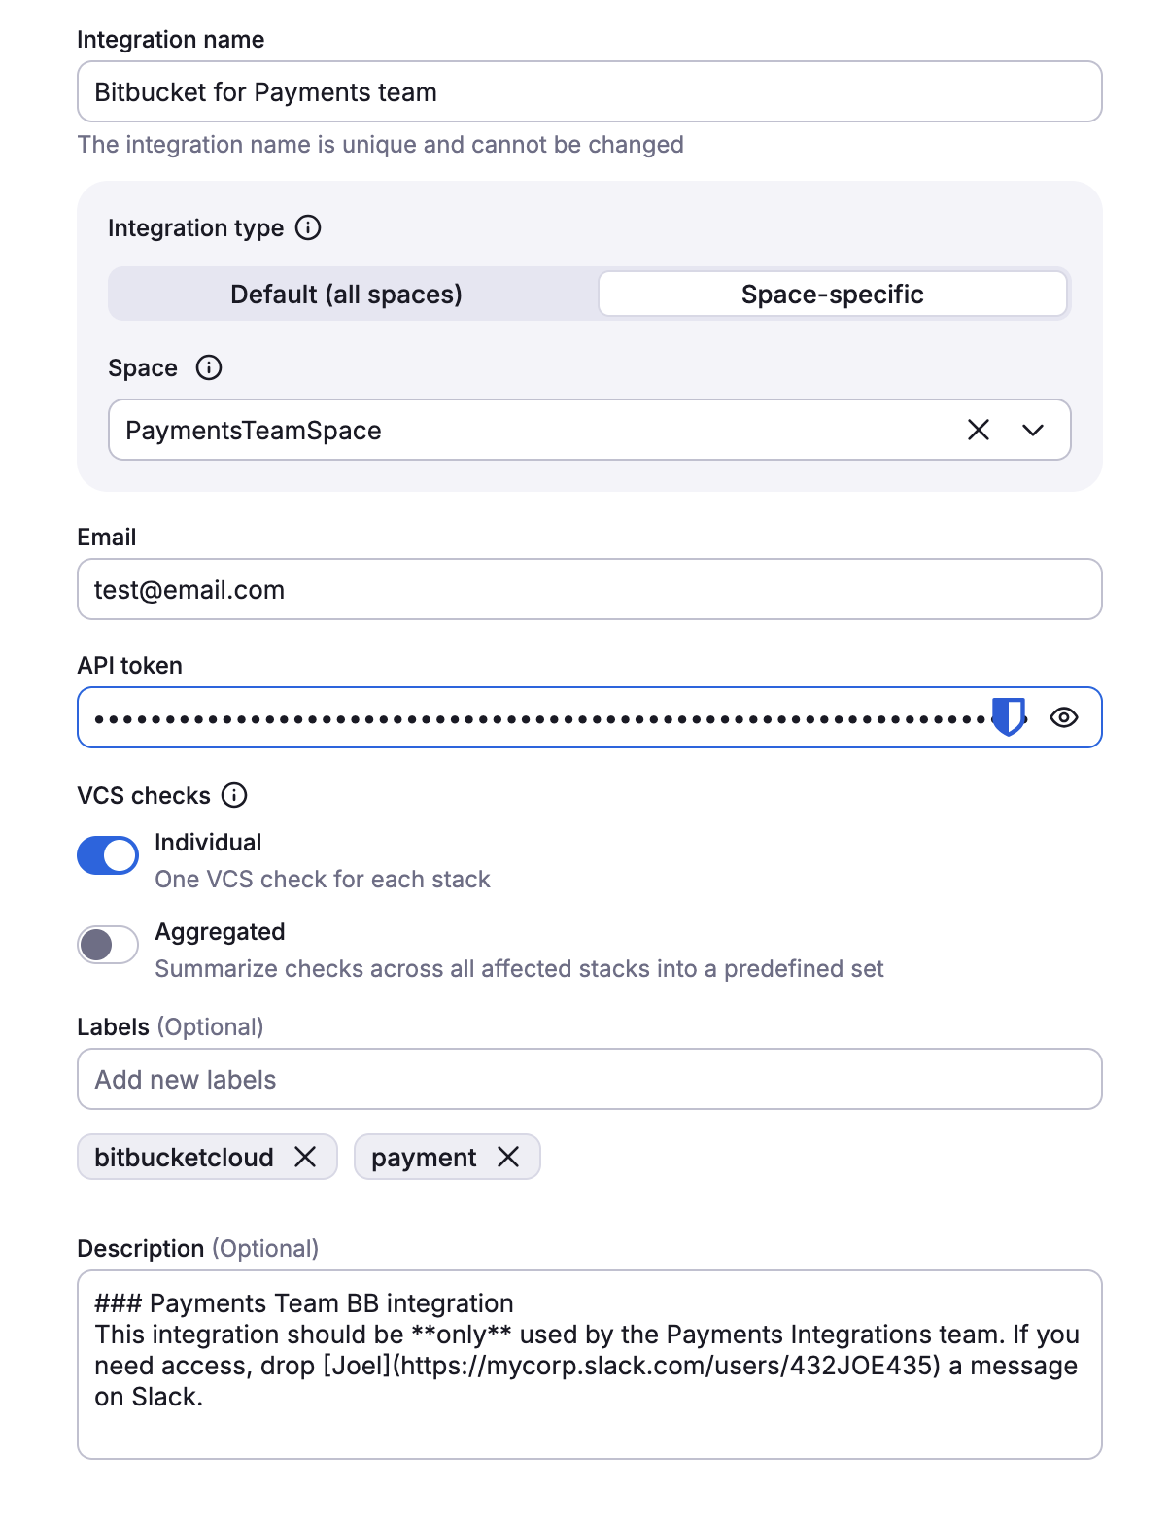Click the password manager shield in API token field
The image size is (1170, 1526).
(x=1009, y=716)
